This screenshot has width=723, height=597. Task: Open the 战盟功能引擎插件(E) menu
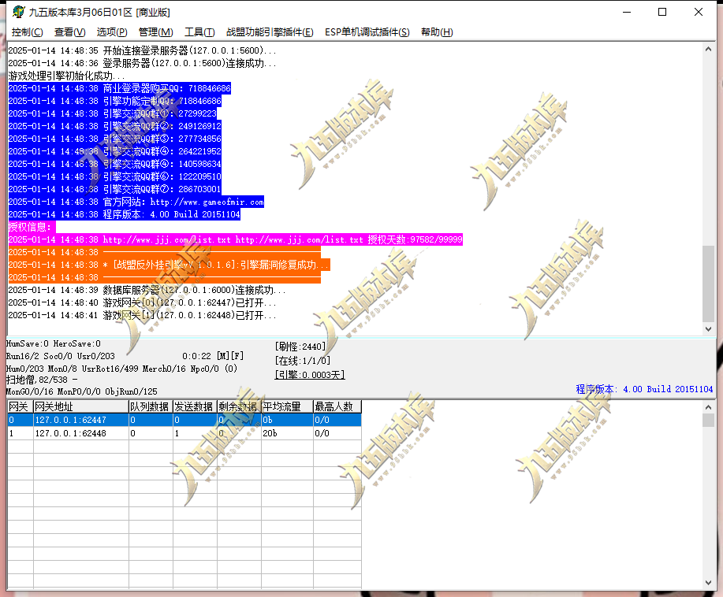(270, 32)
